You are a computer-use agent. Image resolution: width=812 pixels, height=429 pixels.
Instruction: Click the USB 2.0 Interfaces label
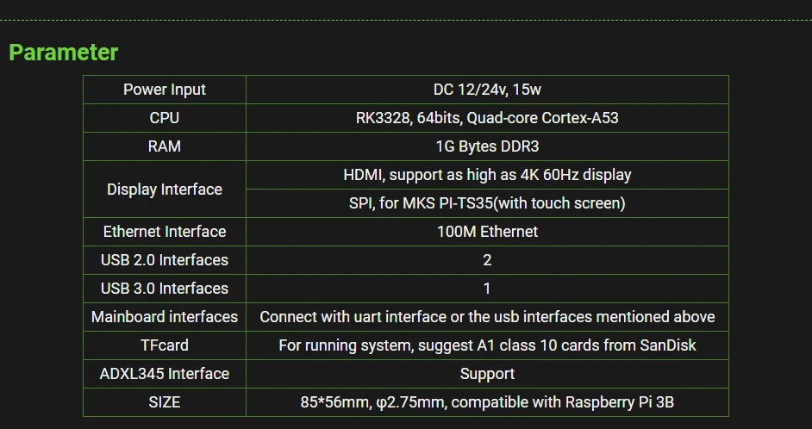point(165,260)
